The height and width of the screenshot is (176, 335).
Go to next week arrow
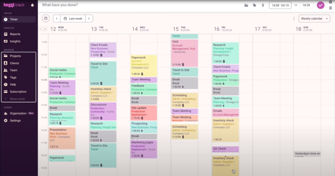[89, 18]
